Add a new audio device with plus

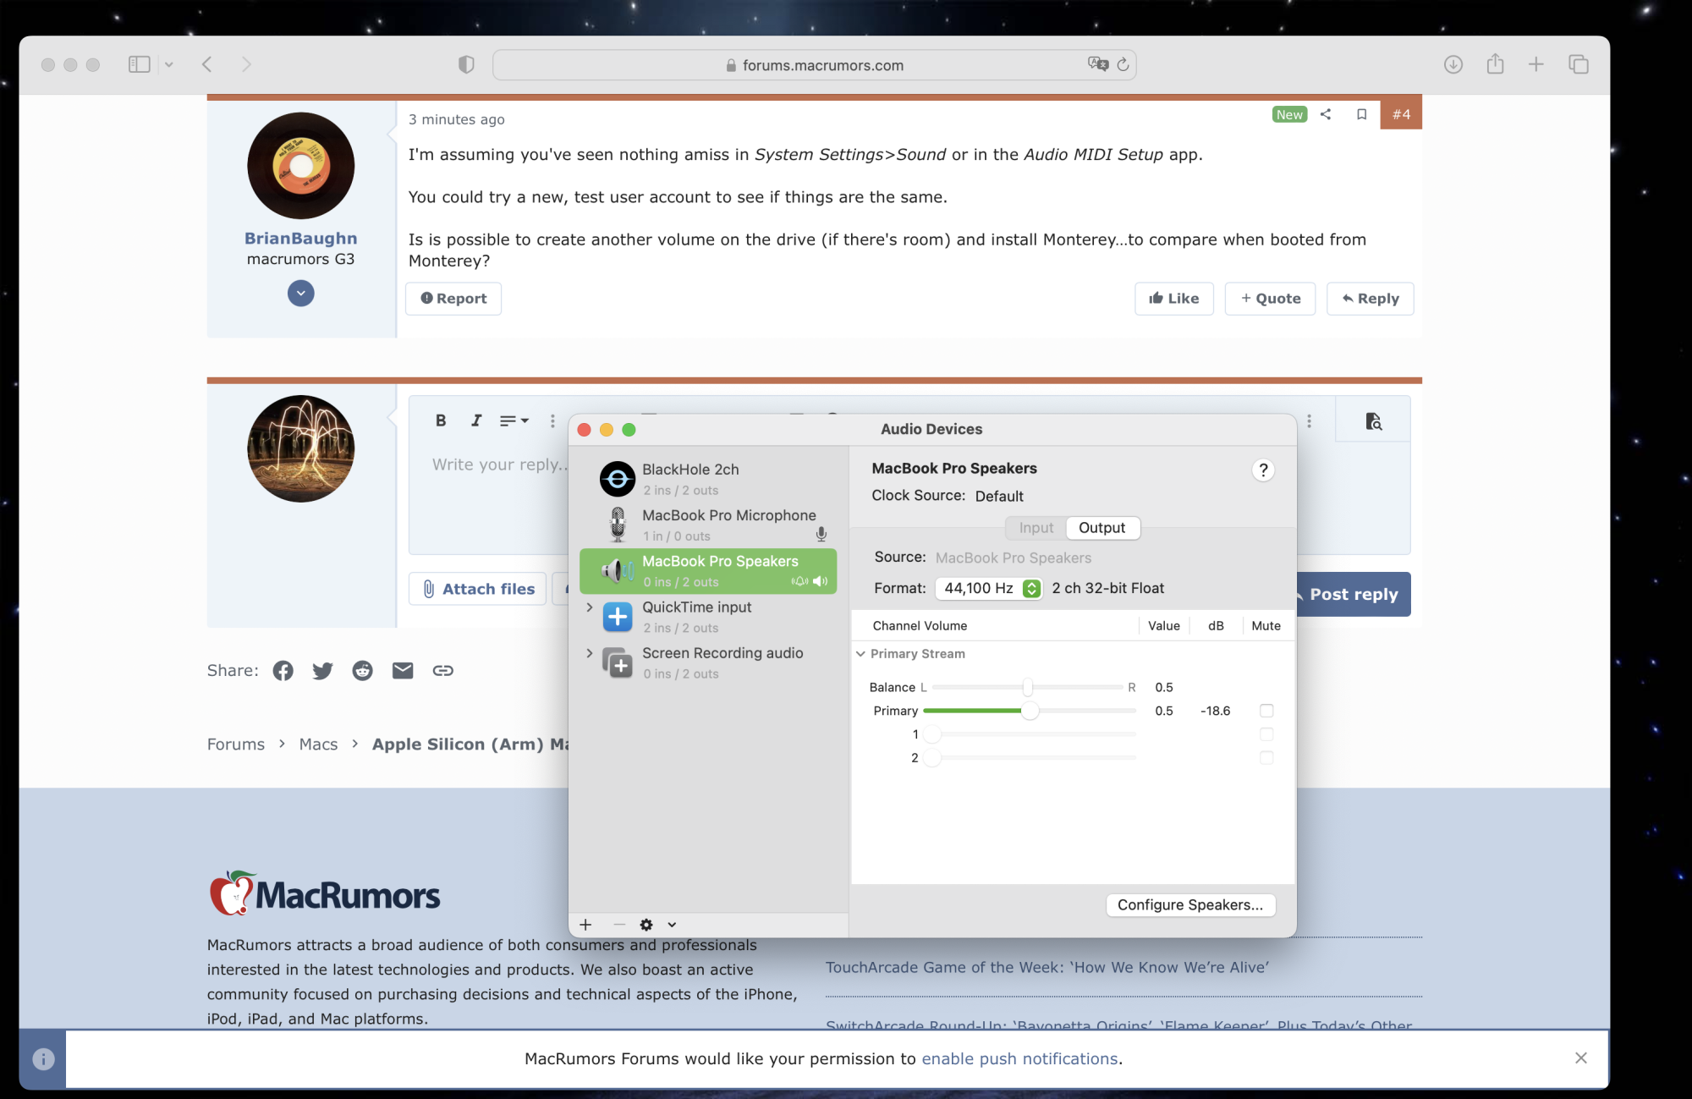click(585, 925)
